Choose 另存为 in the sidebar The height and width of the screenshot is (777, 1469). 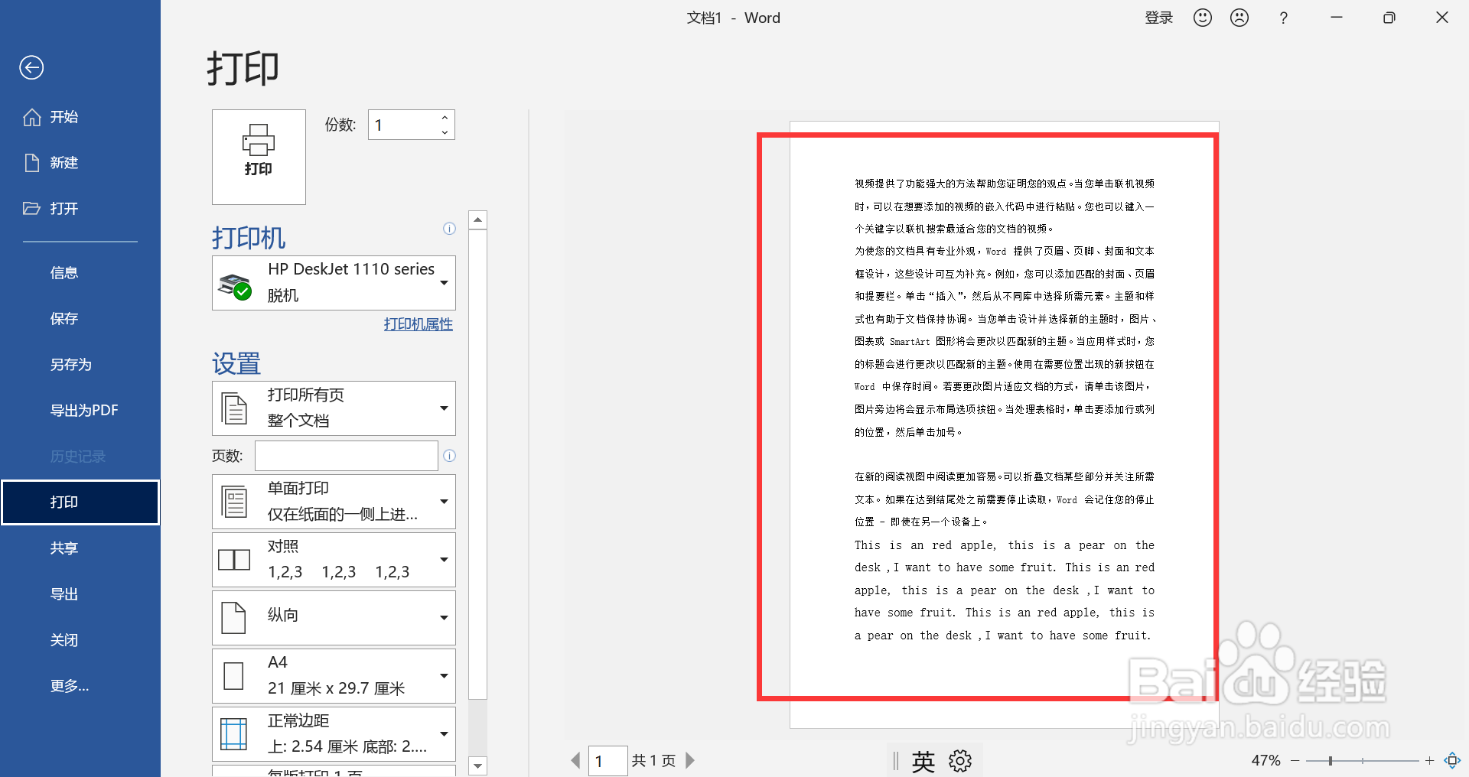70,365
